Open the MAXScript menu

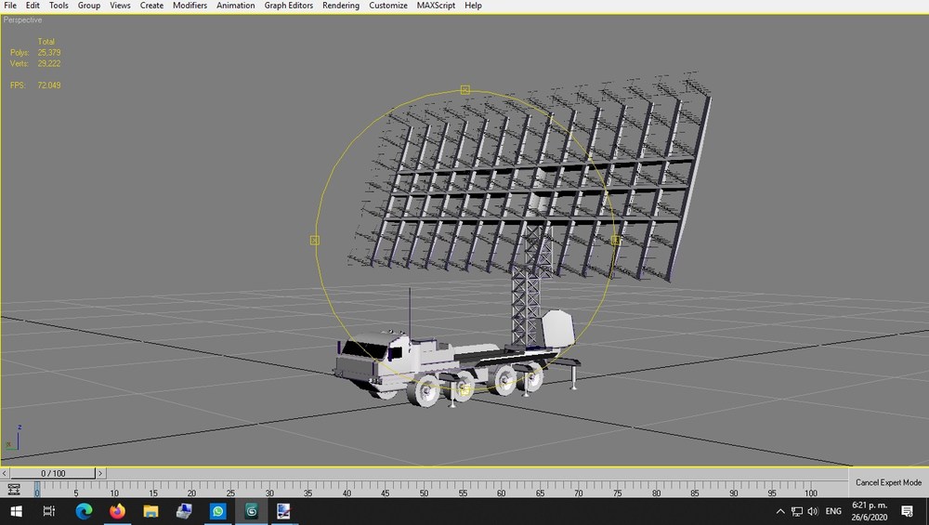point(436,6)
